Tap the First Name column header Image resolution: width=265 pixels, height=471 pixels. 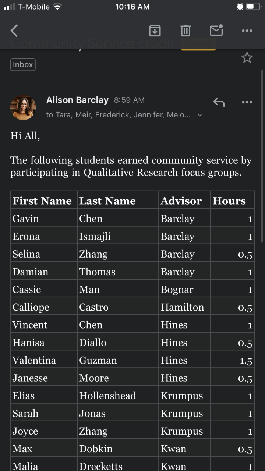(x=42, y=201)
